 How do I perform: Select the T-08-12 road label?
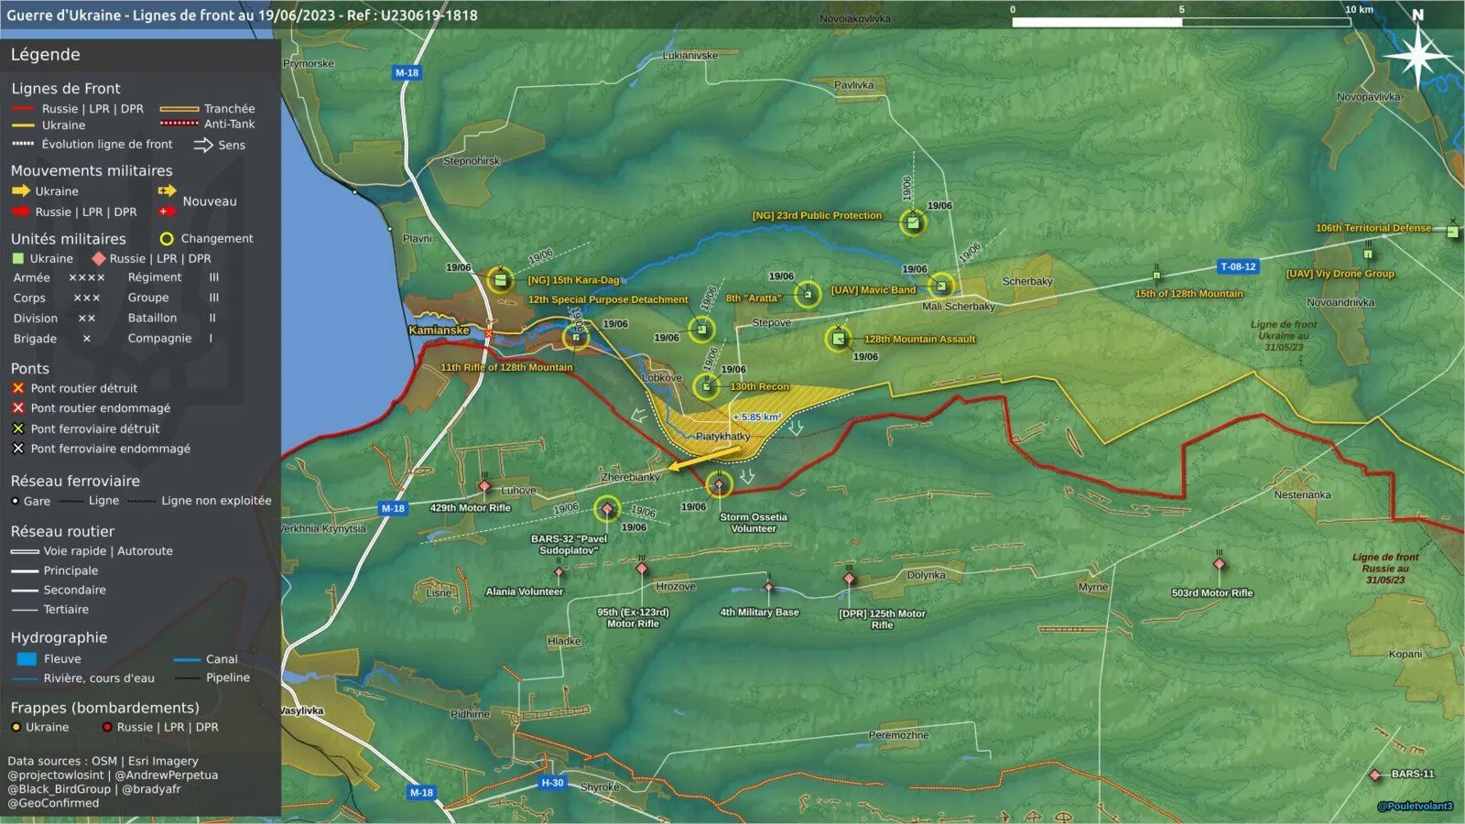1238,266
